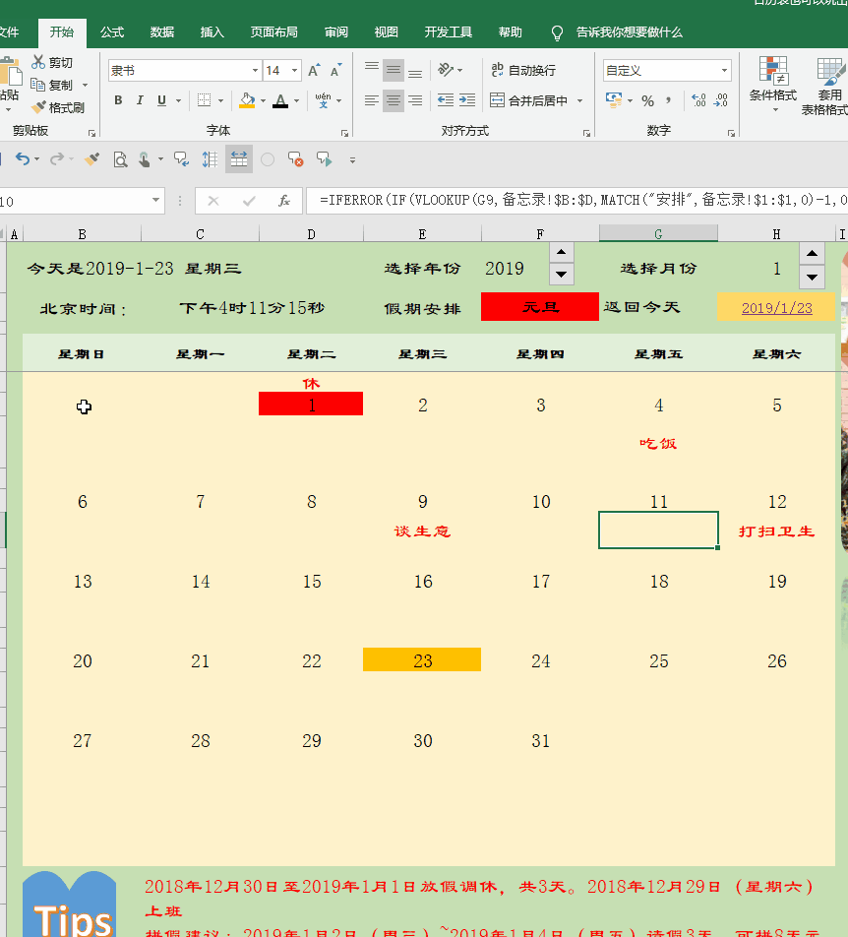
Task: Open the font name dropdown 隶书
Action: [x=255, y=71]
